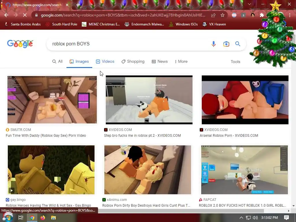Image resolution: width=296 pixels, height=222 pixels.
Task: Submit search with magnifier icon
Action: point(238,44)
